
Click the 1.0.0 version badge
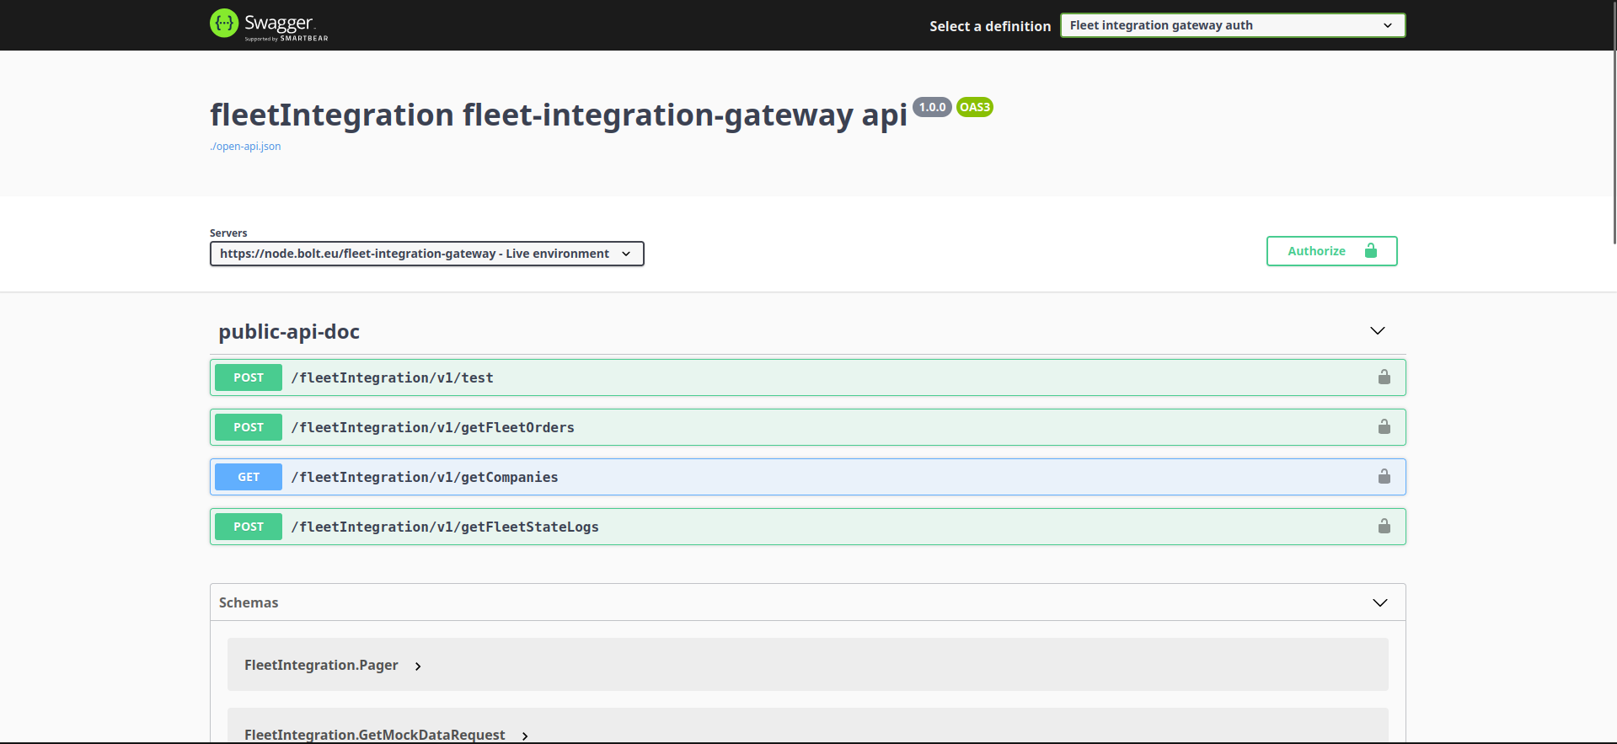tap(932, 107)
